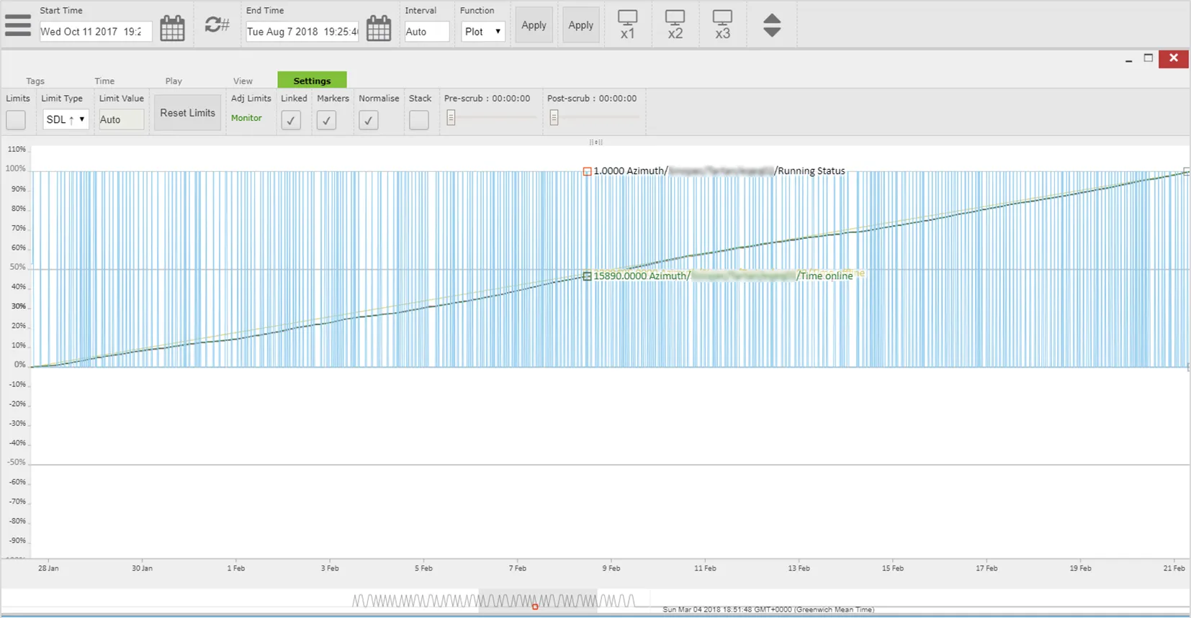Uncheck the Linked checkbox
Viewport: 1191px width, 618px height.
[x=291, y=120]
